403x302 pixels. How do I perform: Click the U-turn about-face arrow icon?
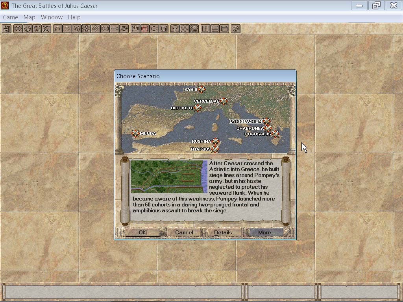77,29
